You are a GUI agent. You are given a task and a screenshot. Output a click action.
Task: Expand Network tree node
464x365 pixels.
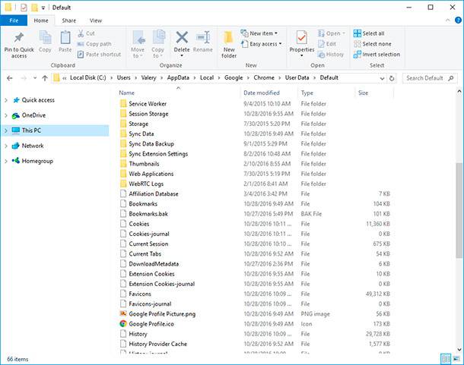6,146
